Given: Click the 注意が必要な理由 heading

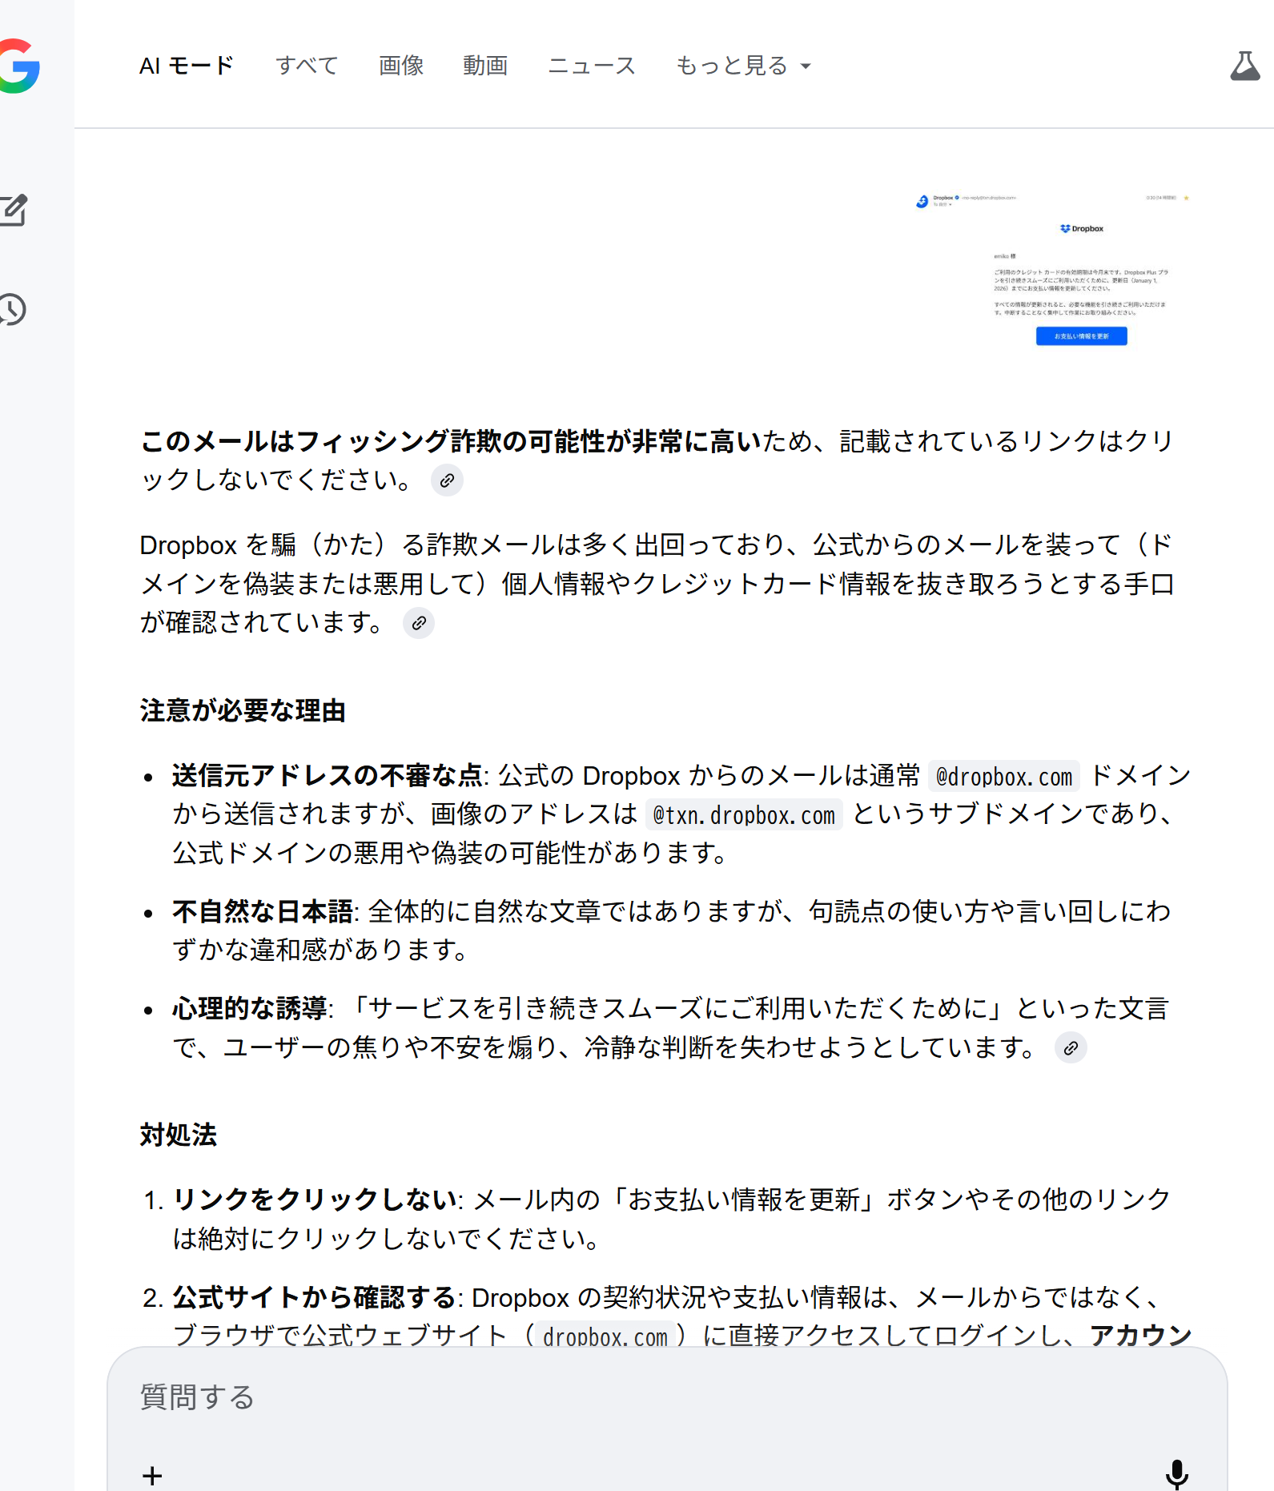Looking at the screenshot, I should tap(243, 711).
